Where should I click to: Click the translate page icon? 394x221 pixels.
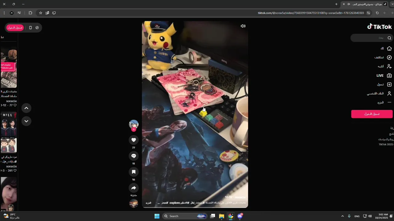47,13
